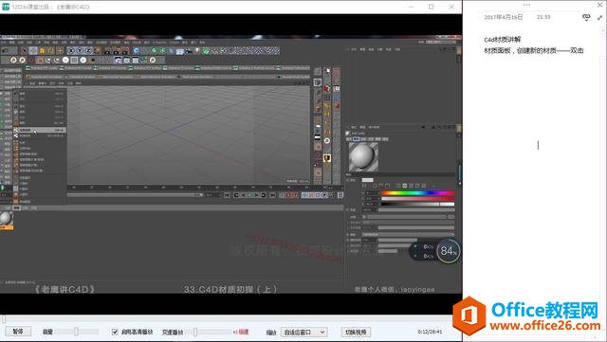
Task: Click the 暂停 pause button
Action: pos(18,332)
